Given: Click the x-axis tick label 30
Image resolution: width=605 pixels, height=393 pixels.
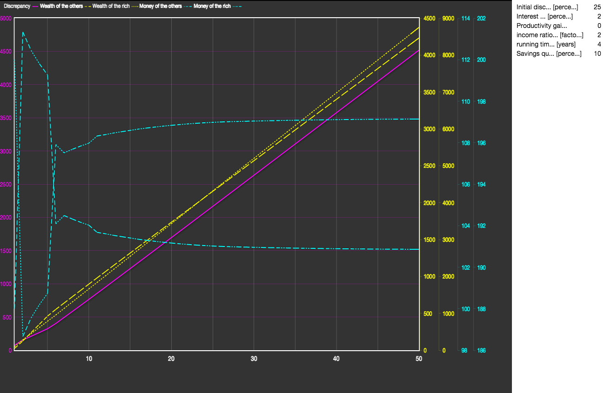Looking at the screenshot, I should pyautogui.click(x=254, y=359).
